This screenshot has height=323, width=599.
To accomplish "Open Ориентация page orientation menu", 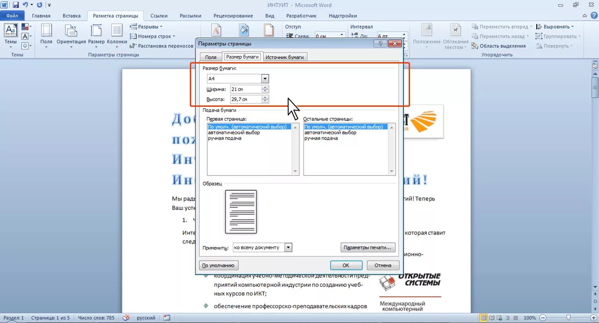I will [x=71, y=36].
